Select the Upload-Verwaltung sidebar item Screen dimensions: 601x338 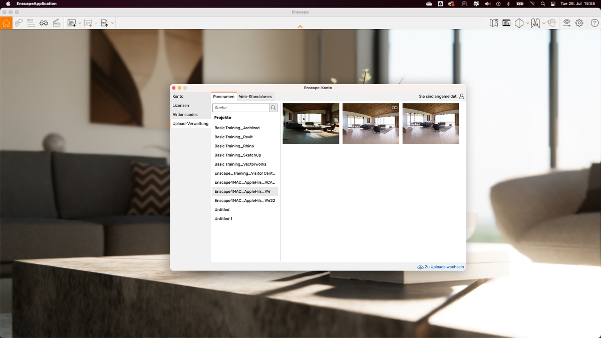[x=190, y=124]
